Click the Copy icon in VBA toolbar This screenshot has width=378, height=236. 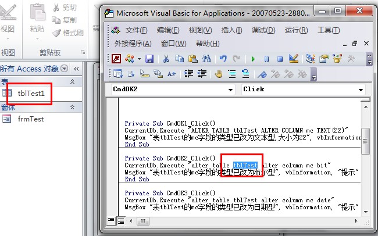click(179, 59)
